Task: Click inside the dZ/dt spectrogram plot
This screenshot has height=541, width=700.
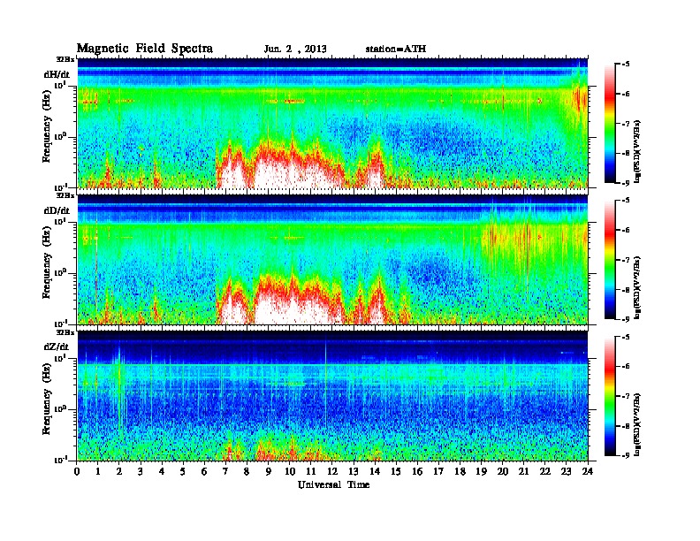Action: coord(332,396)
